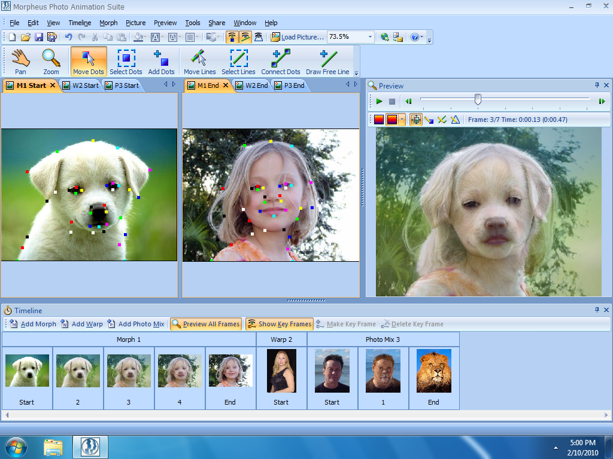Expand the help icon's dropdown arrow

pos(423,36)
